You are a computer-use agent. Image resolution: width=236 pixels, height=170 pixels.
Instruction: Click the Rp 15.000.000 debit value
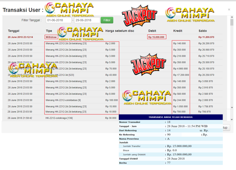pyautogui.click(x=156, y=37)
